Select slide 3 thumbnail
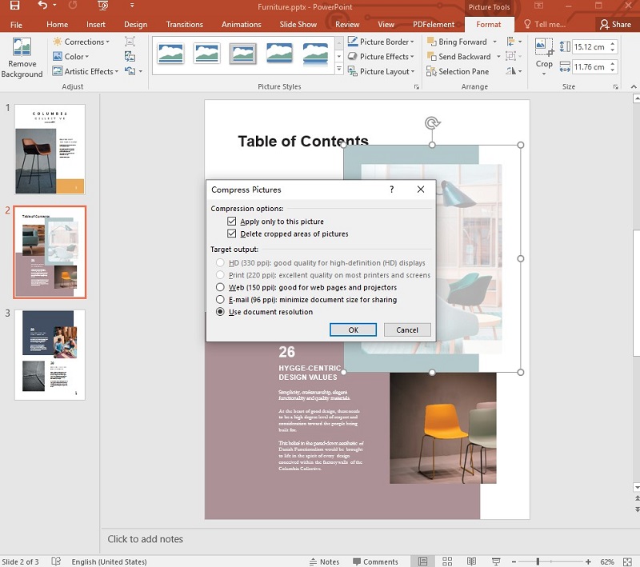This screenshot has height=567, width=640. (50, 353)
